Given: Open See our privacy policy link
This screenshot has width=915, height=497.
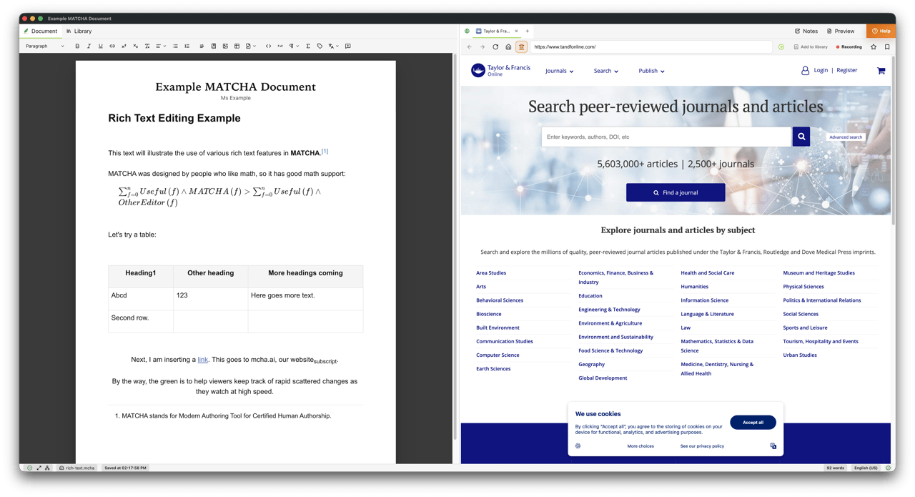Looking at the screenshot, I should pos(702,446).
